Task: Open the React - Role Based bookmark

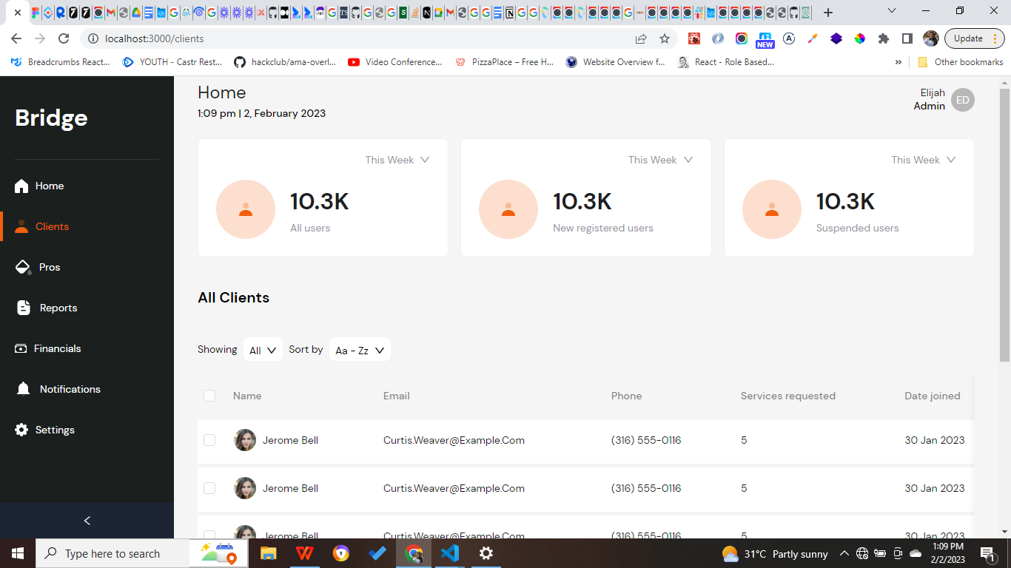Action: (x=726, y=62)
